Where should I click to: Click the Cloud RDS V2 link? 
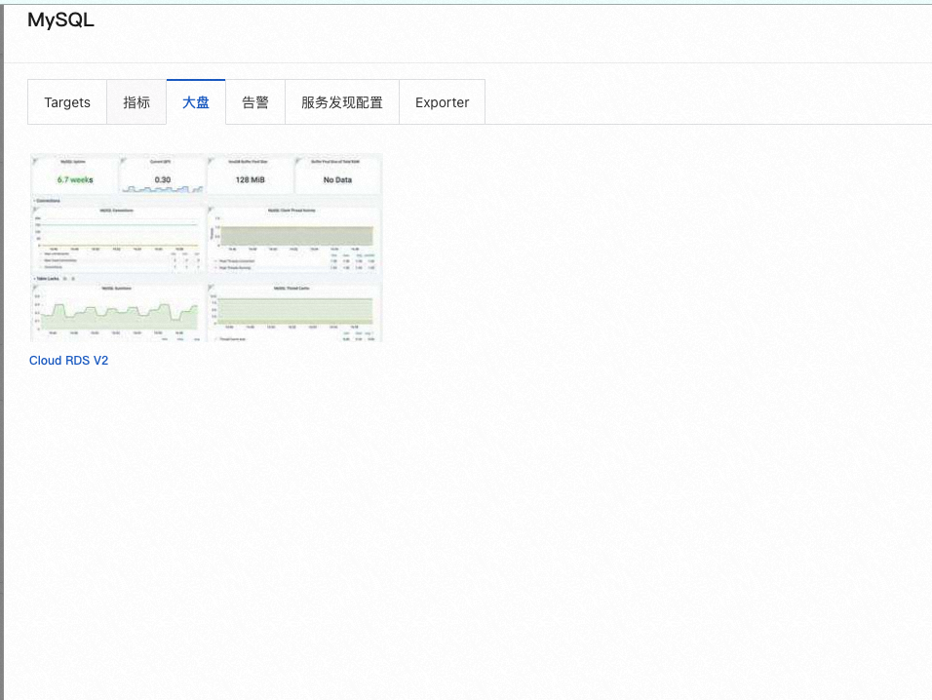tap(69, 361)
